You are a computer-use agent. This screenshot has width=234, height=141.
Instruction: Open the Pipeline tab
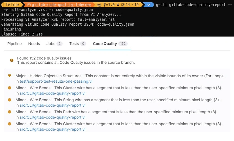[x=14, y=44]
